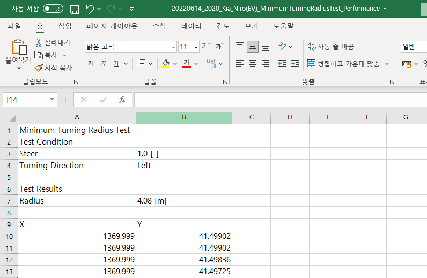Image resolution: width=427 pixels, height=278 pixels.
Task: Apply italic formatting to the cell
Action: 103,64
